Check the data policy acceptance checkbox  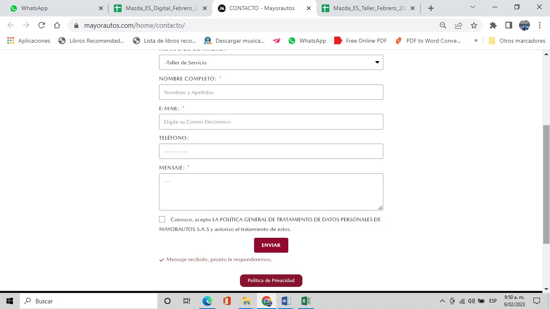pos(162,219)
